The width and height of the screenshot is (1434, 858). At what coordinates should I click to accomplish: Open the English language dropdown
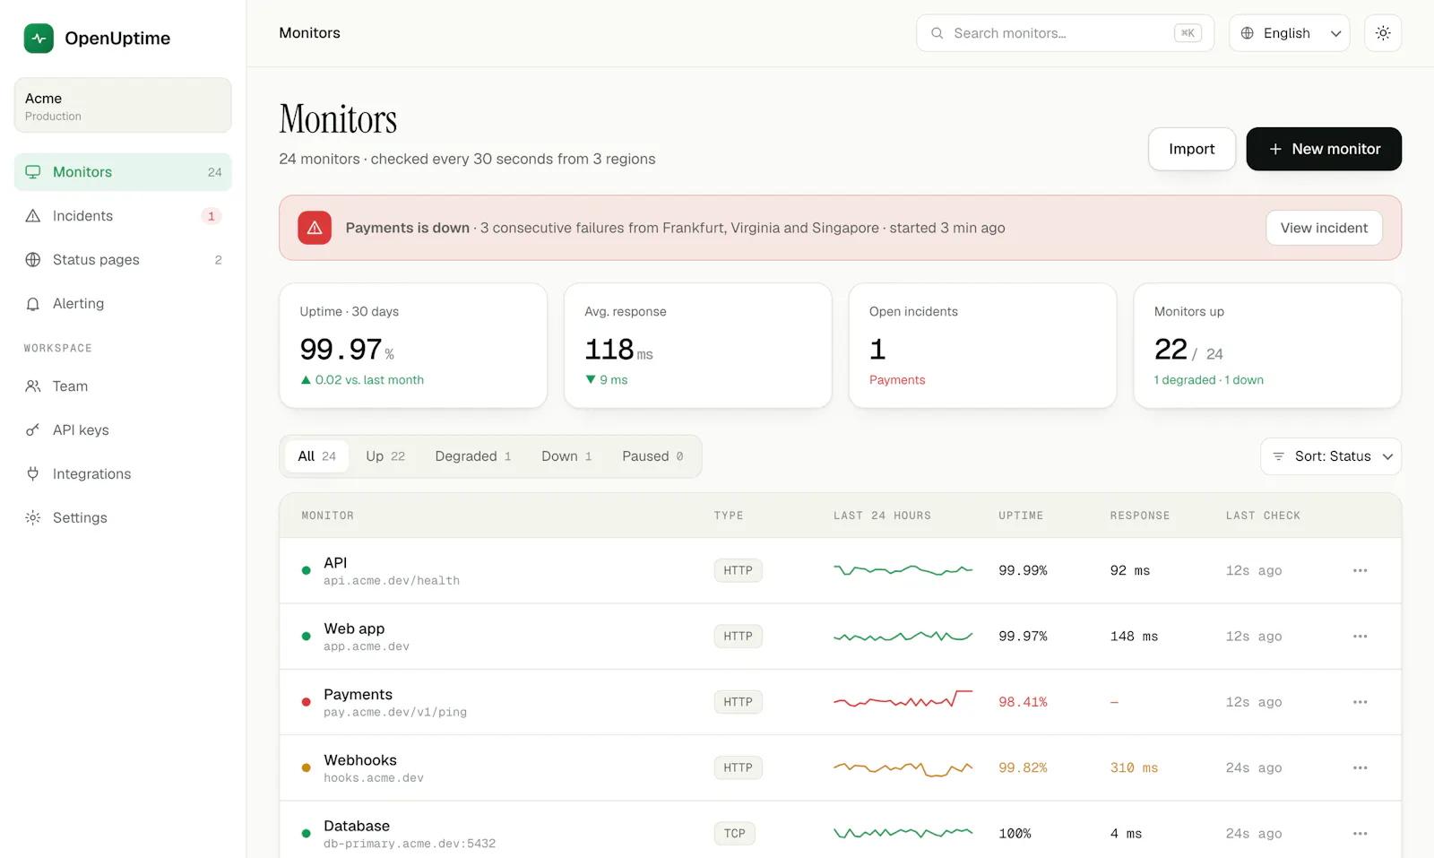point(1289,33)
